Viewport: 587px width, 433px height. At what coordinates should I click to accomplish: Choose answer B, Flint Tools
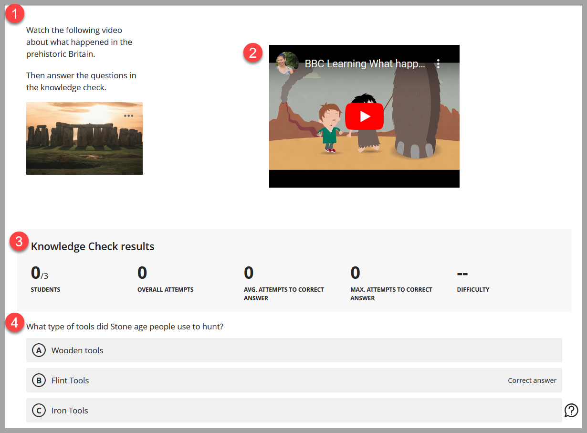point(70,380)
